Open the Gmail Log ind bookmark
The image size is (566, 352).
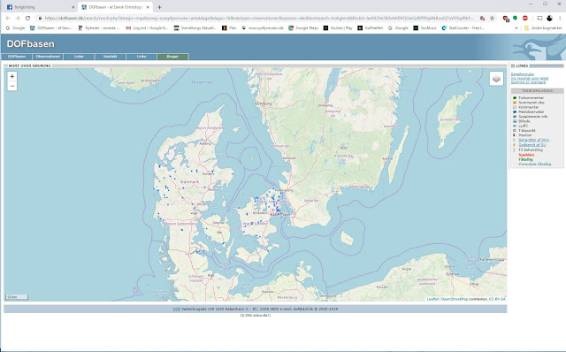pyautogui.click(x=147, y=27)
